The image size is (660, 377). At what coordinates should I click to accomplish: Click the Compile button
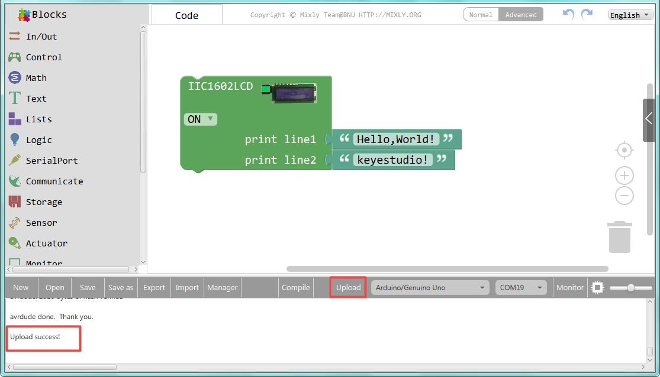[x=295, y=288]
